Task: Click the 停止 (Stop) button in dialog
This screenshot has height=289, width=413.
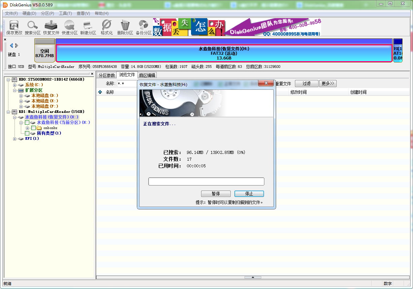Action: [249, 194]
